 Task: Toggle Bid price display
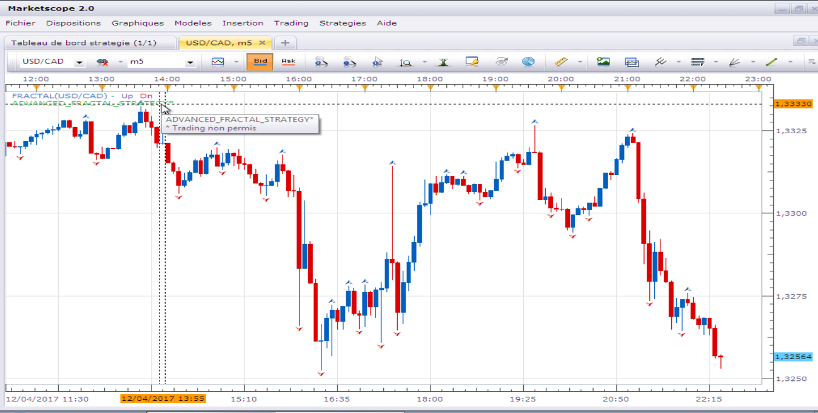pyautogui.click(x=260, y=61)
